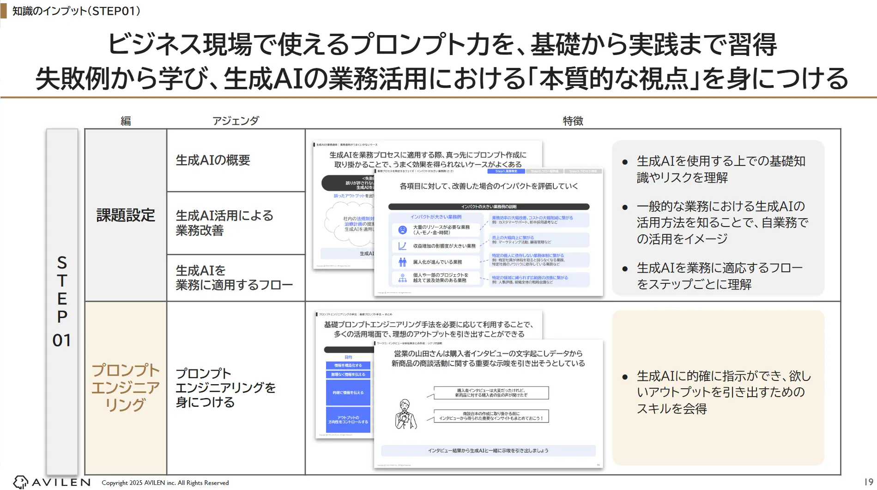The width and height of the screenshot is (877, 490).
Task: Select the Step1.業務特定 tab
Action: [x=506, y=171]
